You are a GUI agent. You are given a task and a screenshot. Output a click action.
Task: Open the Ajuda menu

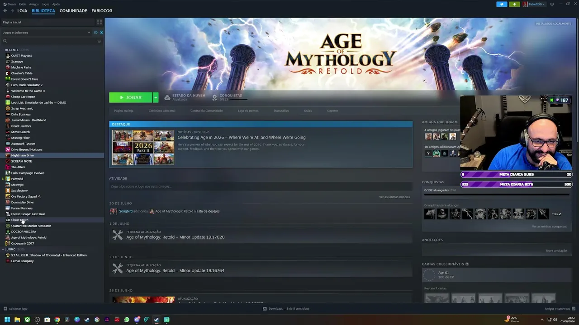tap(56, 4)
